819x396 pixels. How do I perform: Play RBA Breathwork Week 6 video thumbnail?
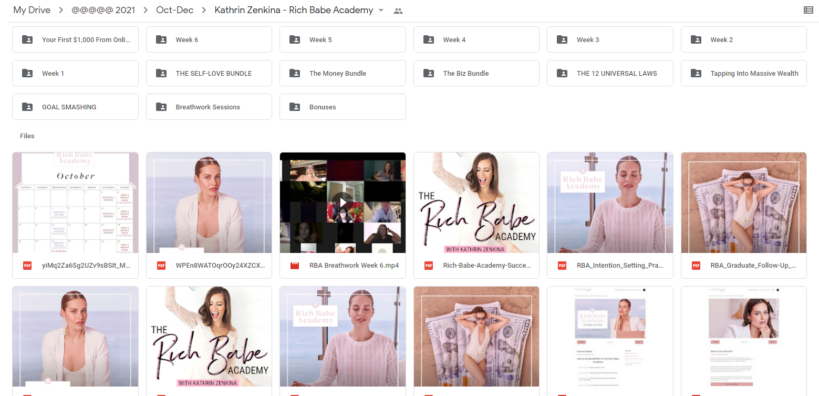[x=343, y=202]
